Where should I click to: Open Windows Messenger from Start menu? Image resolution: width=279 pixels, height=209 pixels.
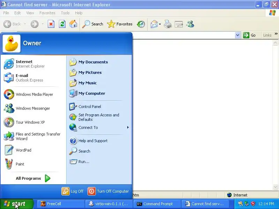[33, 108]
